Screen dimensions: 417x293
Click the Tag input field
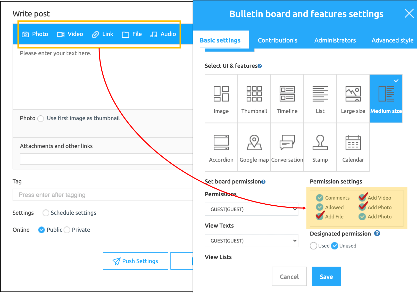(103, 195)
